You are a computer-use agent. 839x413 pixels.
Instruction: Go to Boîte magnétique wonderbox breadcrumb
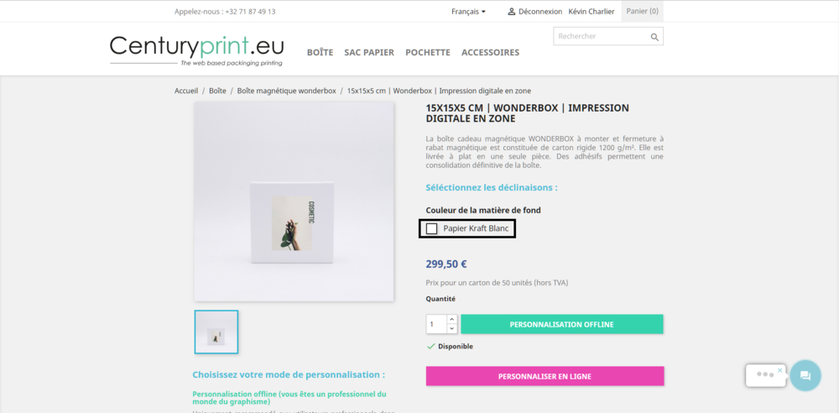pos(286,91)
